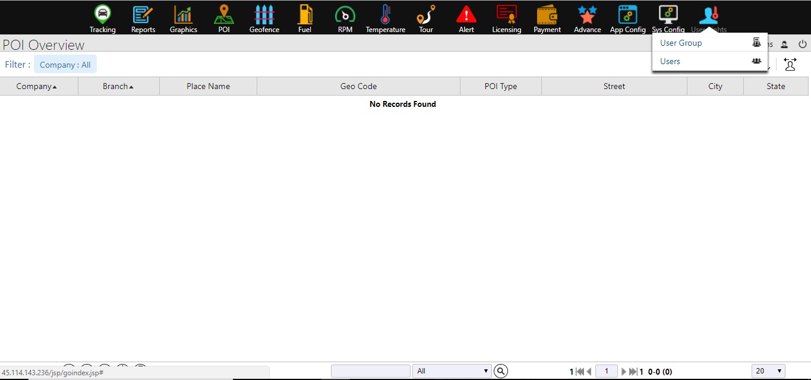The image size is (811, 380).
Task: Click the power logout icon
Action: [x=803, y=44]
